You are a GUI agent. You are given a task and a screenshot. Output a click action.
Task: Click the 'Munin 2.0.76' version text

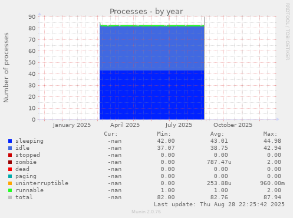pyautogui.click(x=146, y=212)
